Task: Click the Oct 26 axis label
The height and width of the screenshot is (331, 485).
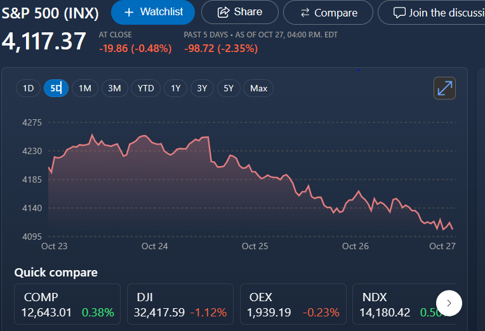Action: tap(355, 246)
